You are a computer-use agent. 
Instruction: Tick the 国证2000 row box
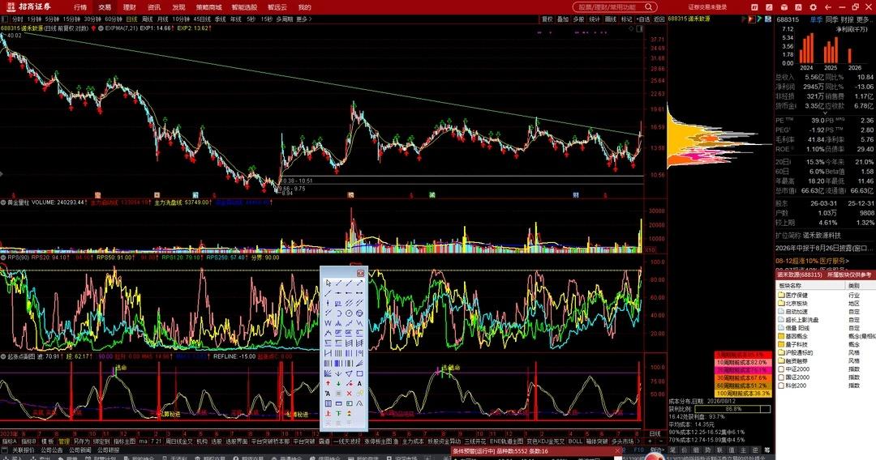click(782, 377)
